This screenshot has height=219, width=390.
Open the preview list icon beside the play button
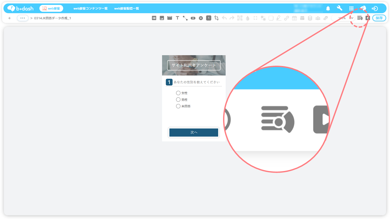click(360, 18)
